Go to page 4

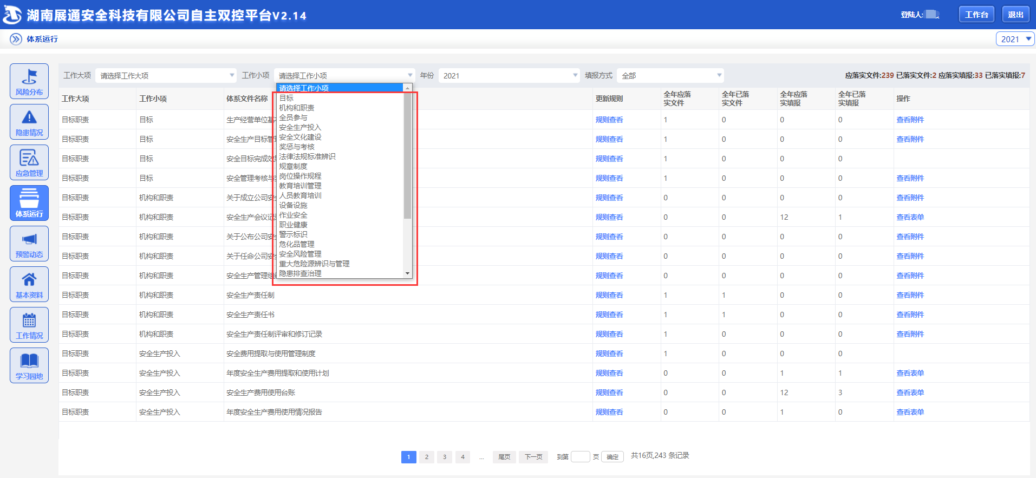click(x=462, y=457)
